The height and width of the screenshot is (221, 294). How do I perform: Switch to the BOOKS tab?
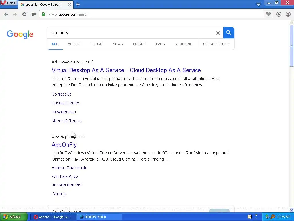click(96, 44)
